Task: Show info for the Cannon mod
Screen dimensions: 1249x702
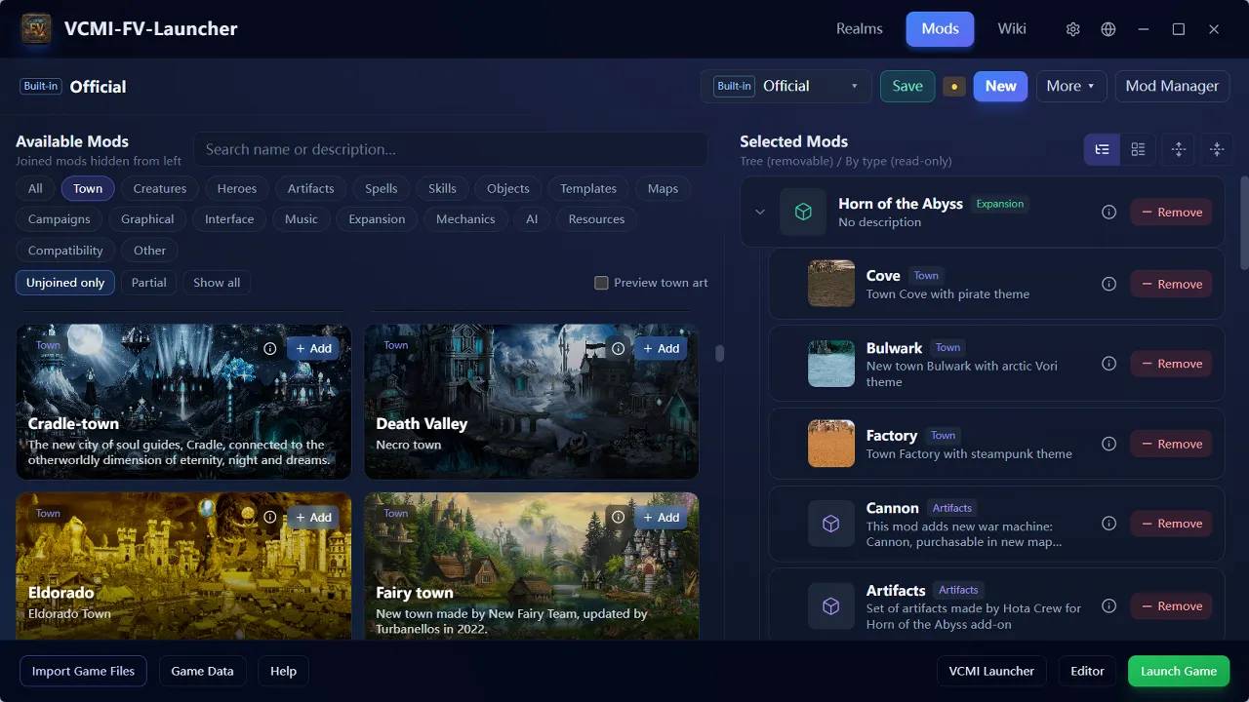Action: (1108, 524)
